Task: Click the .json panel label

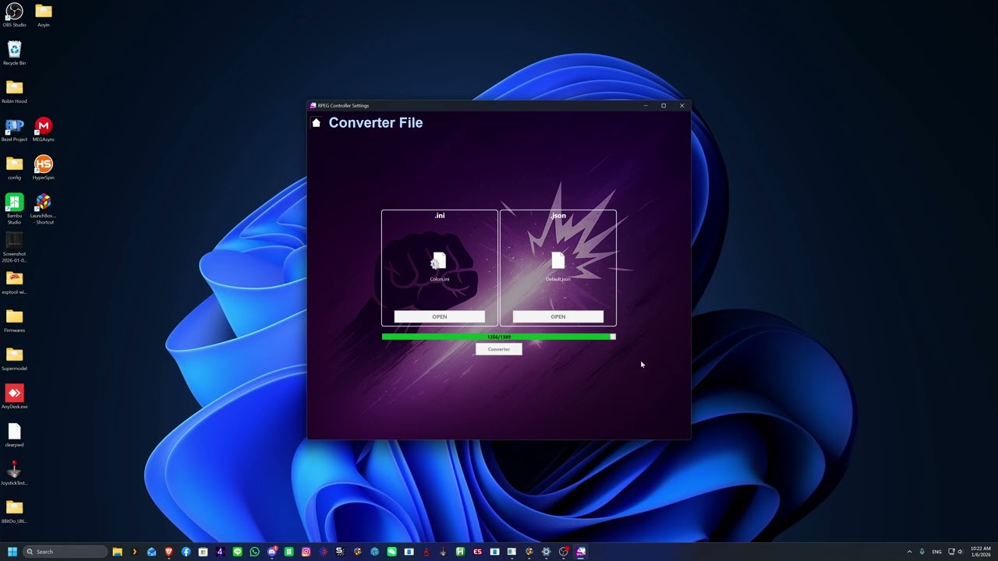Action: point(557,216)
